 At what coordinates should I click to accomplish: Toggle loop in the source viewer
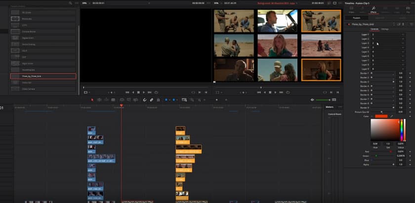click(x=156, y=93)
